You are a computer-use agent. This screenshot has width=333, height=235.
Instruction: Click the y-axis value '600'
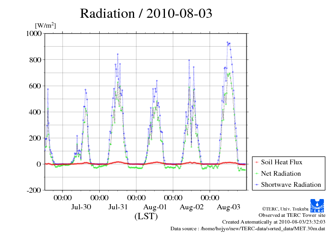point(35,86)
